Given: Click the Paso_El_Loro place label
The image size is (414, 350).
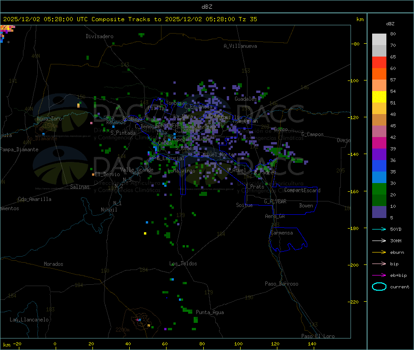Looking at the screenshot, I should [318, 336].
